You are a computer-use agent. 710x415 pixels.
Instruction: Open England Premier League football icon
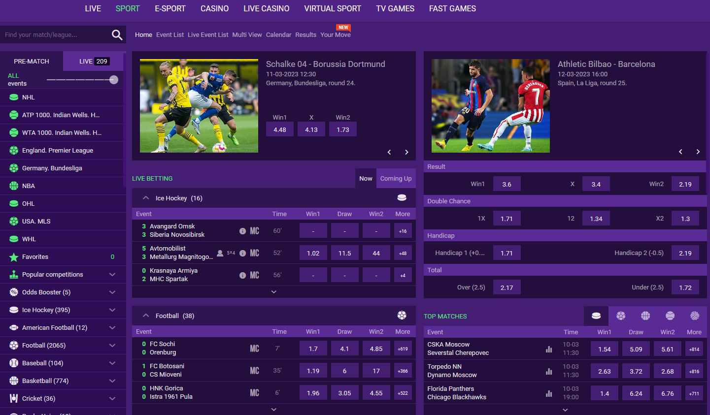click(x=14, y=151)
